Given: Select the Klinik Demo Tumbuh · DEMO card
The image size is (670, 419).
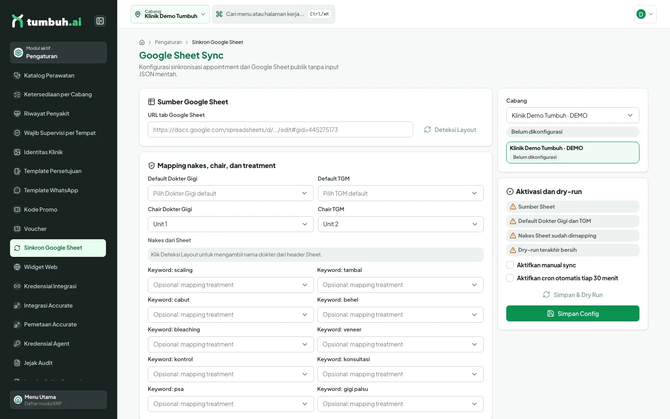Looking at the screenshot, I should click(x=572, y=153).
